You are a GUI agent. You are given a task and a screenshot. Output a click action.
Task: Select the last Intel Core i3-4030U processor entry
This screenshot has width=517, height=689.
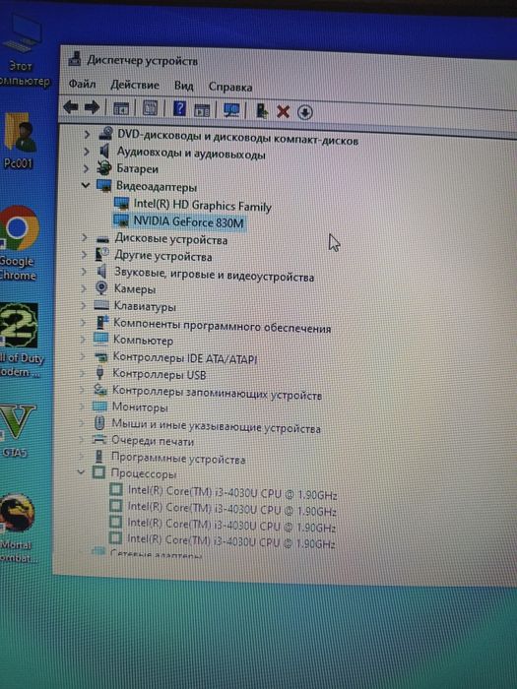click(x=230, y=541)
